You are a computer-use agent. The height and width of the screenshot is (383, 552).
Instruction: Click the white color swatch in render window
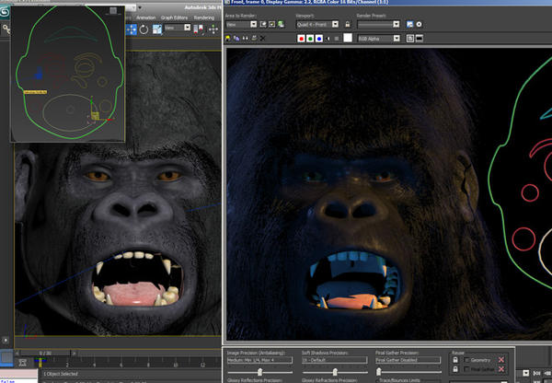(350, 40)
